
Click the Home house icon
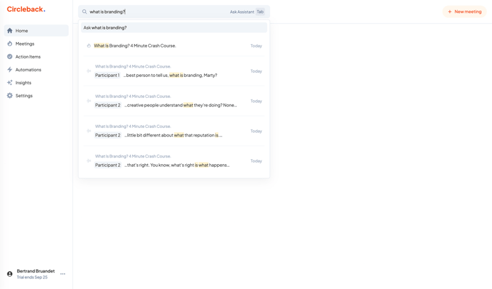pos(10,31)
